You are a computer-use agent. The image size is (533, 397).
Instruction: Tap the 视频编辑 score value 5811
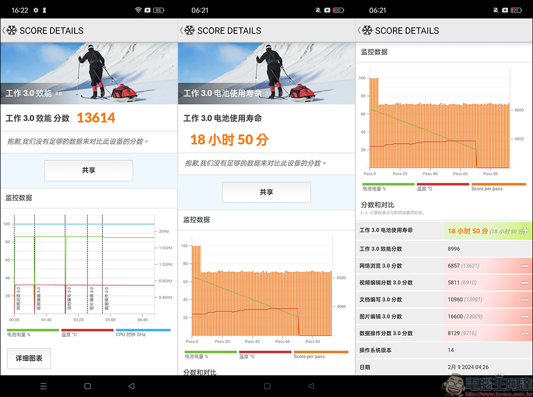(x=454, y=282)
